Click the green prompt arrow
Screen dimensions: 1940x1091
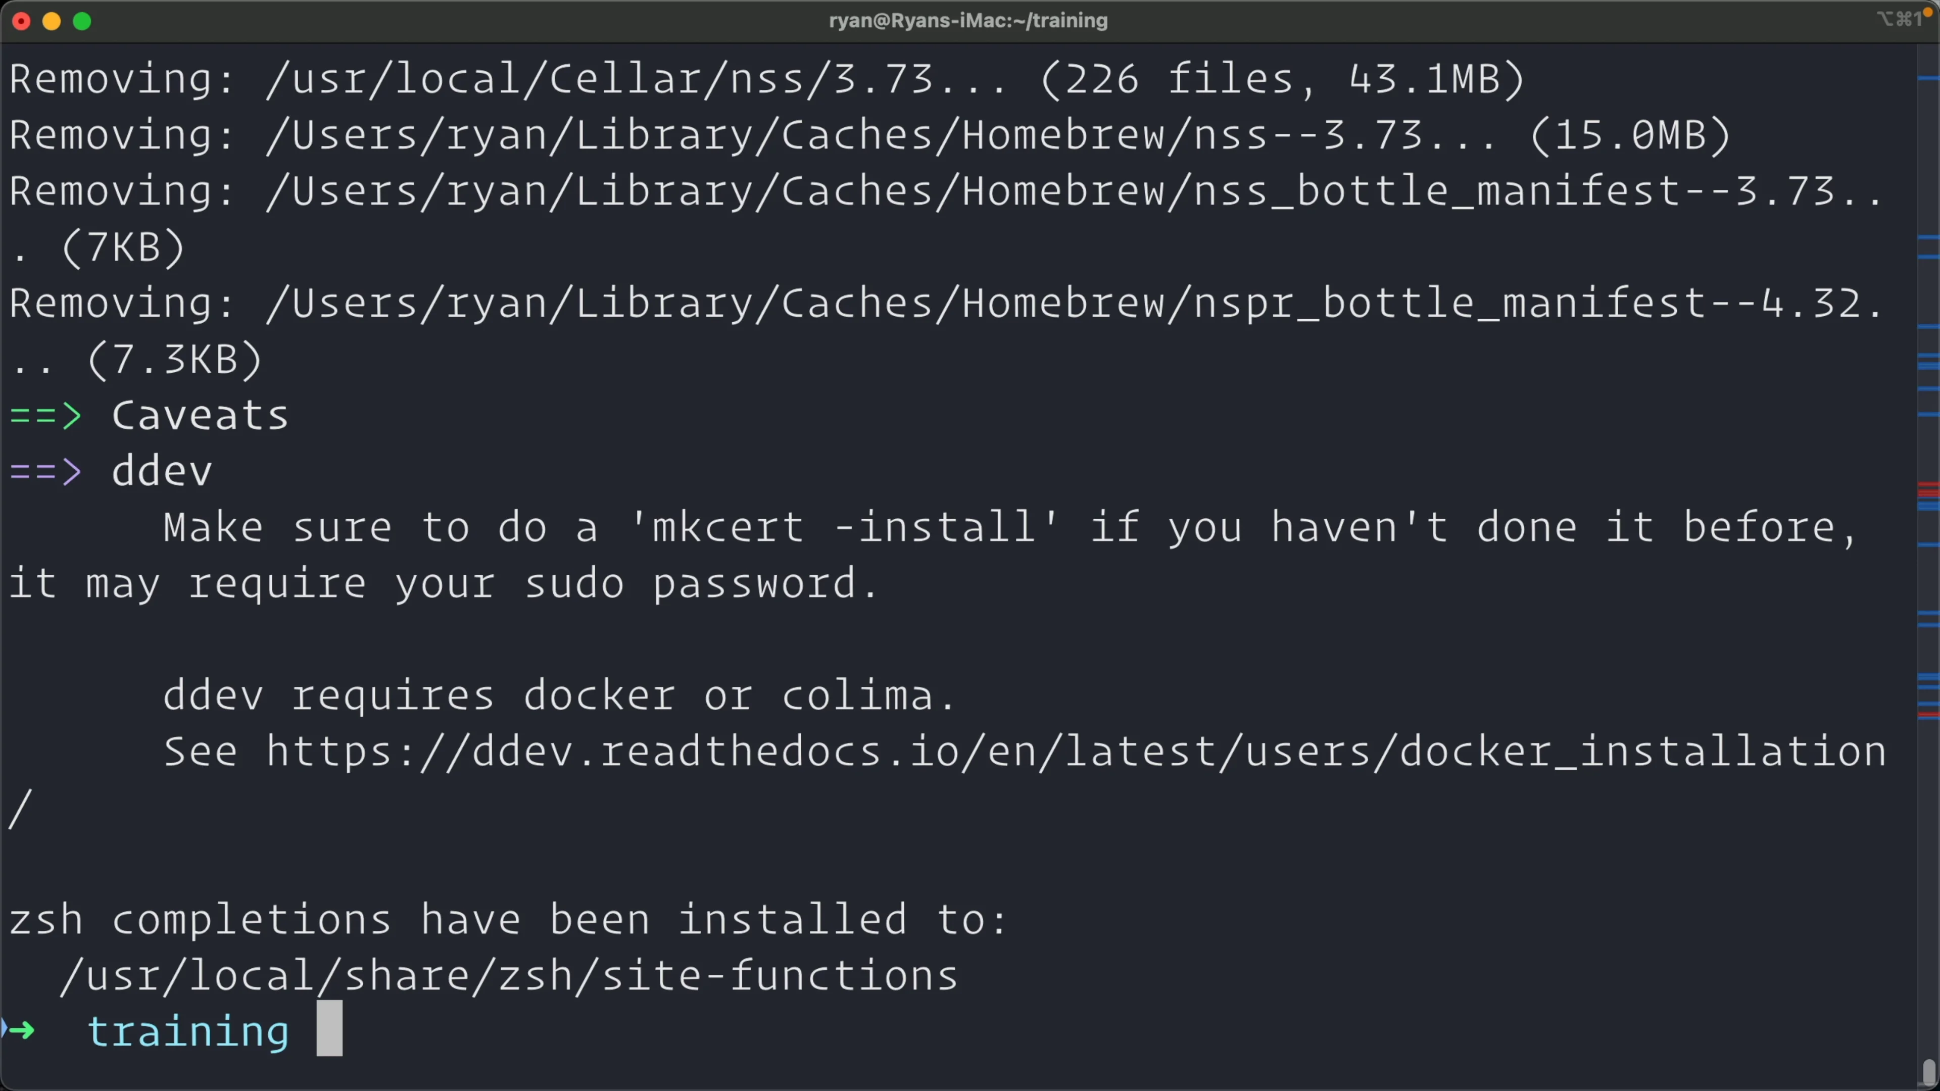click(23, 1030)
